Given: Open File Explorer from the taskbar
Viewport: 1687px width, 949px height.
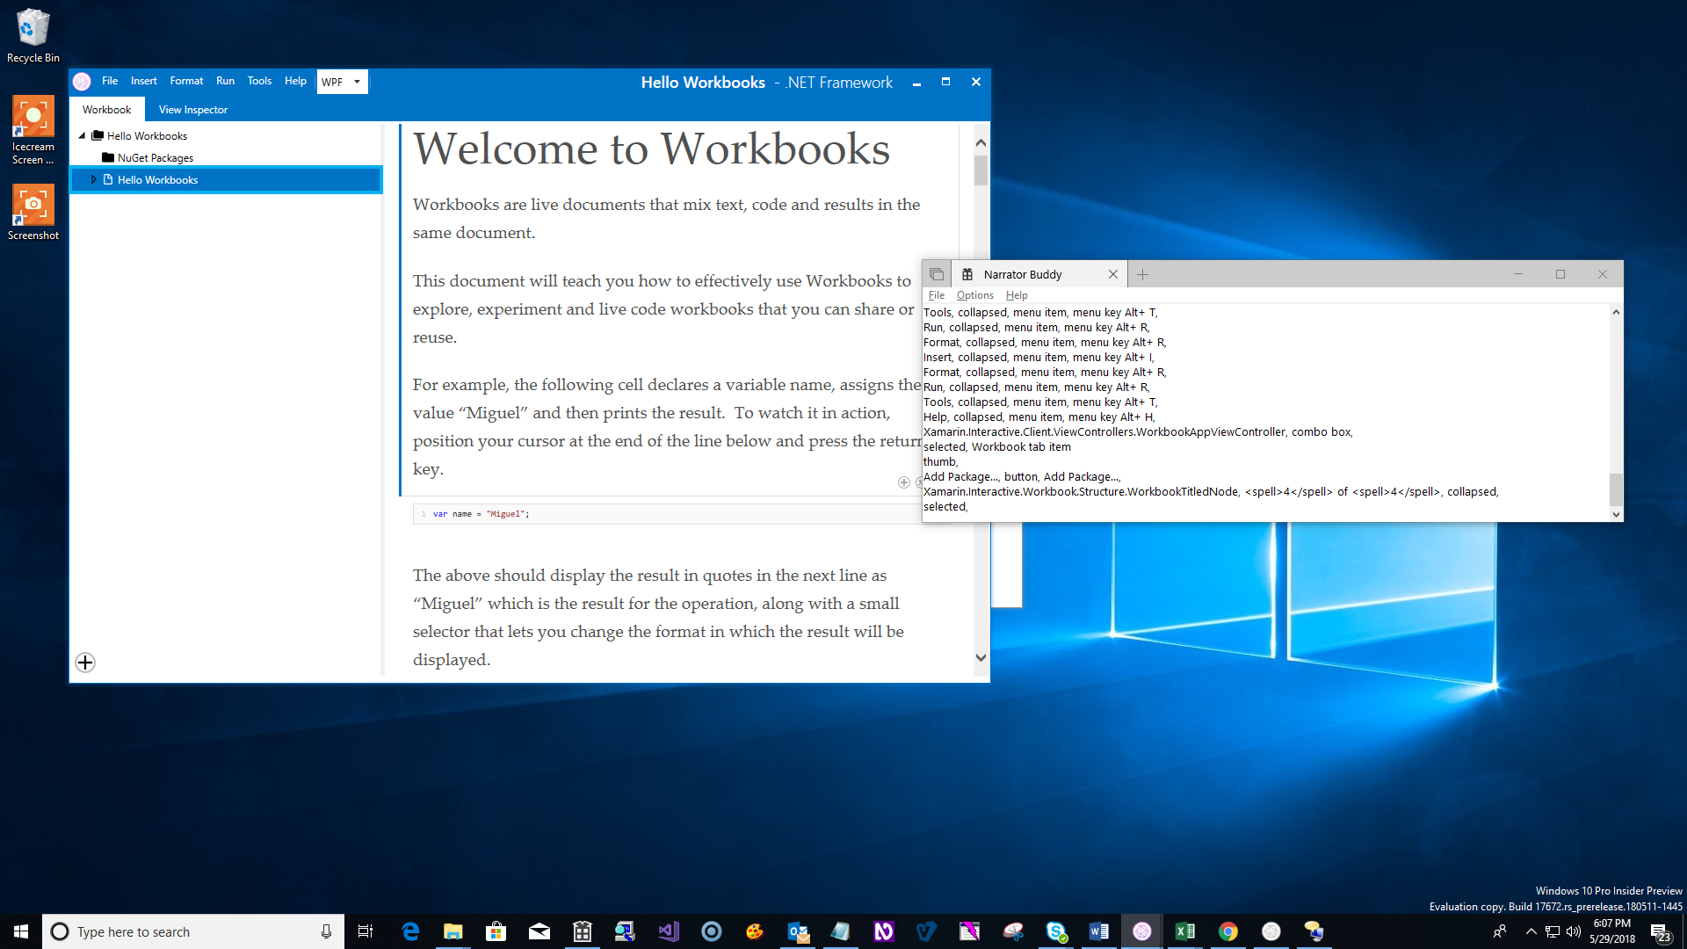Looking at the screenshot, I should [x=453, y=931].
